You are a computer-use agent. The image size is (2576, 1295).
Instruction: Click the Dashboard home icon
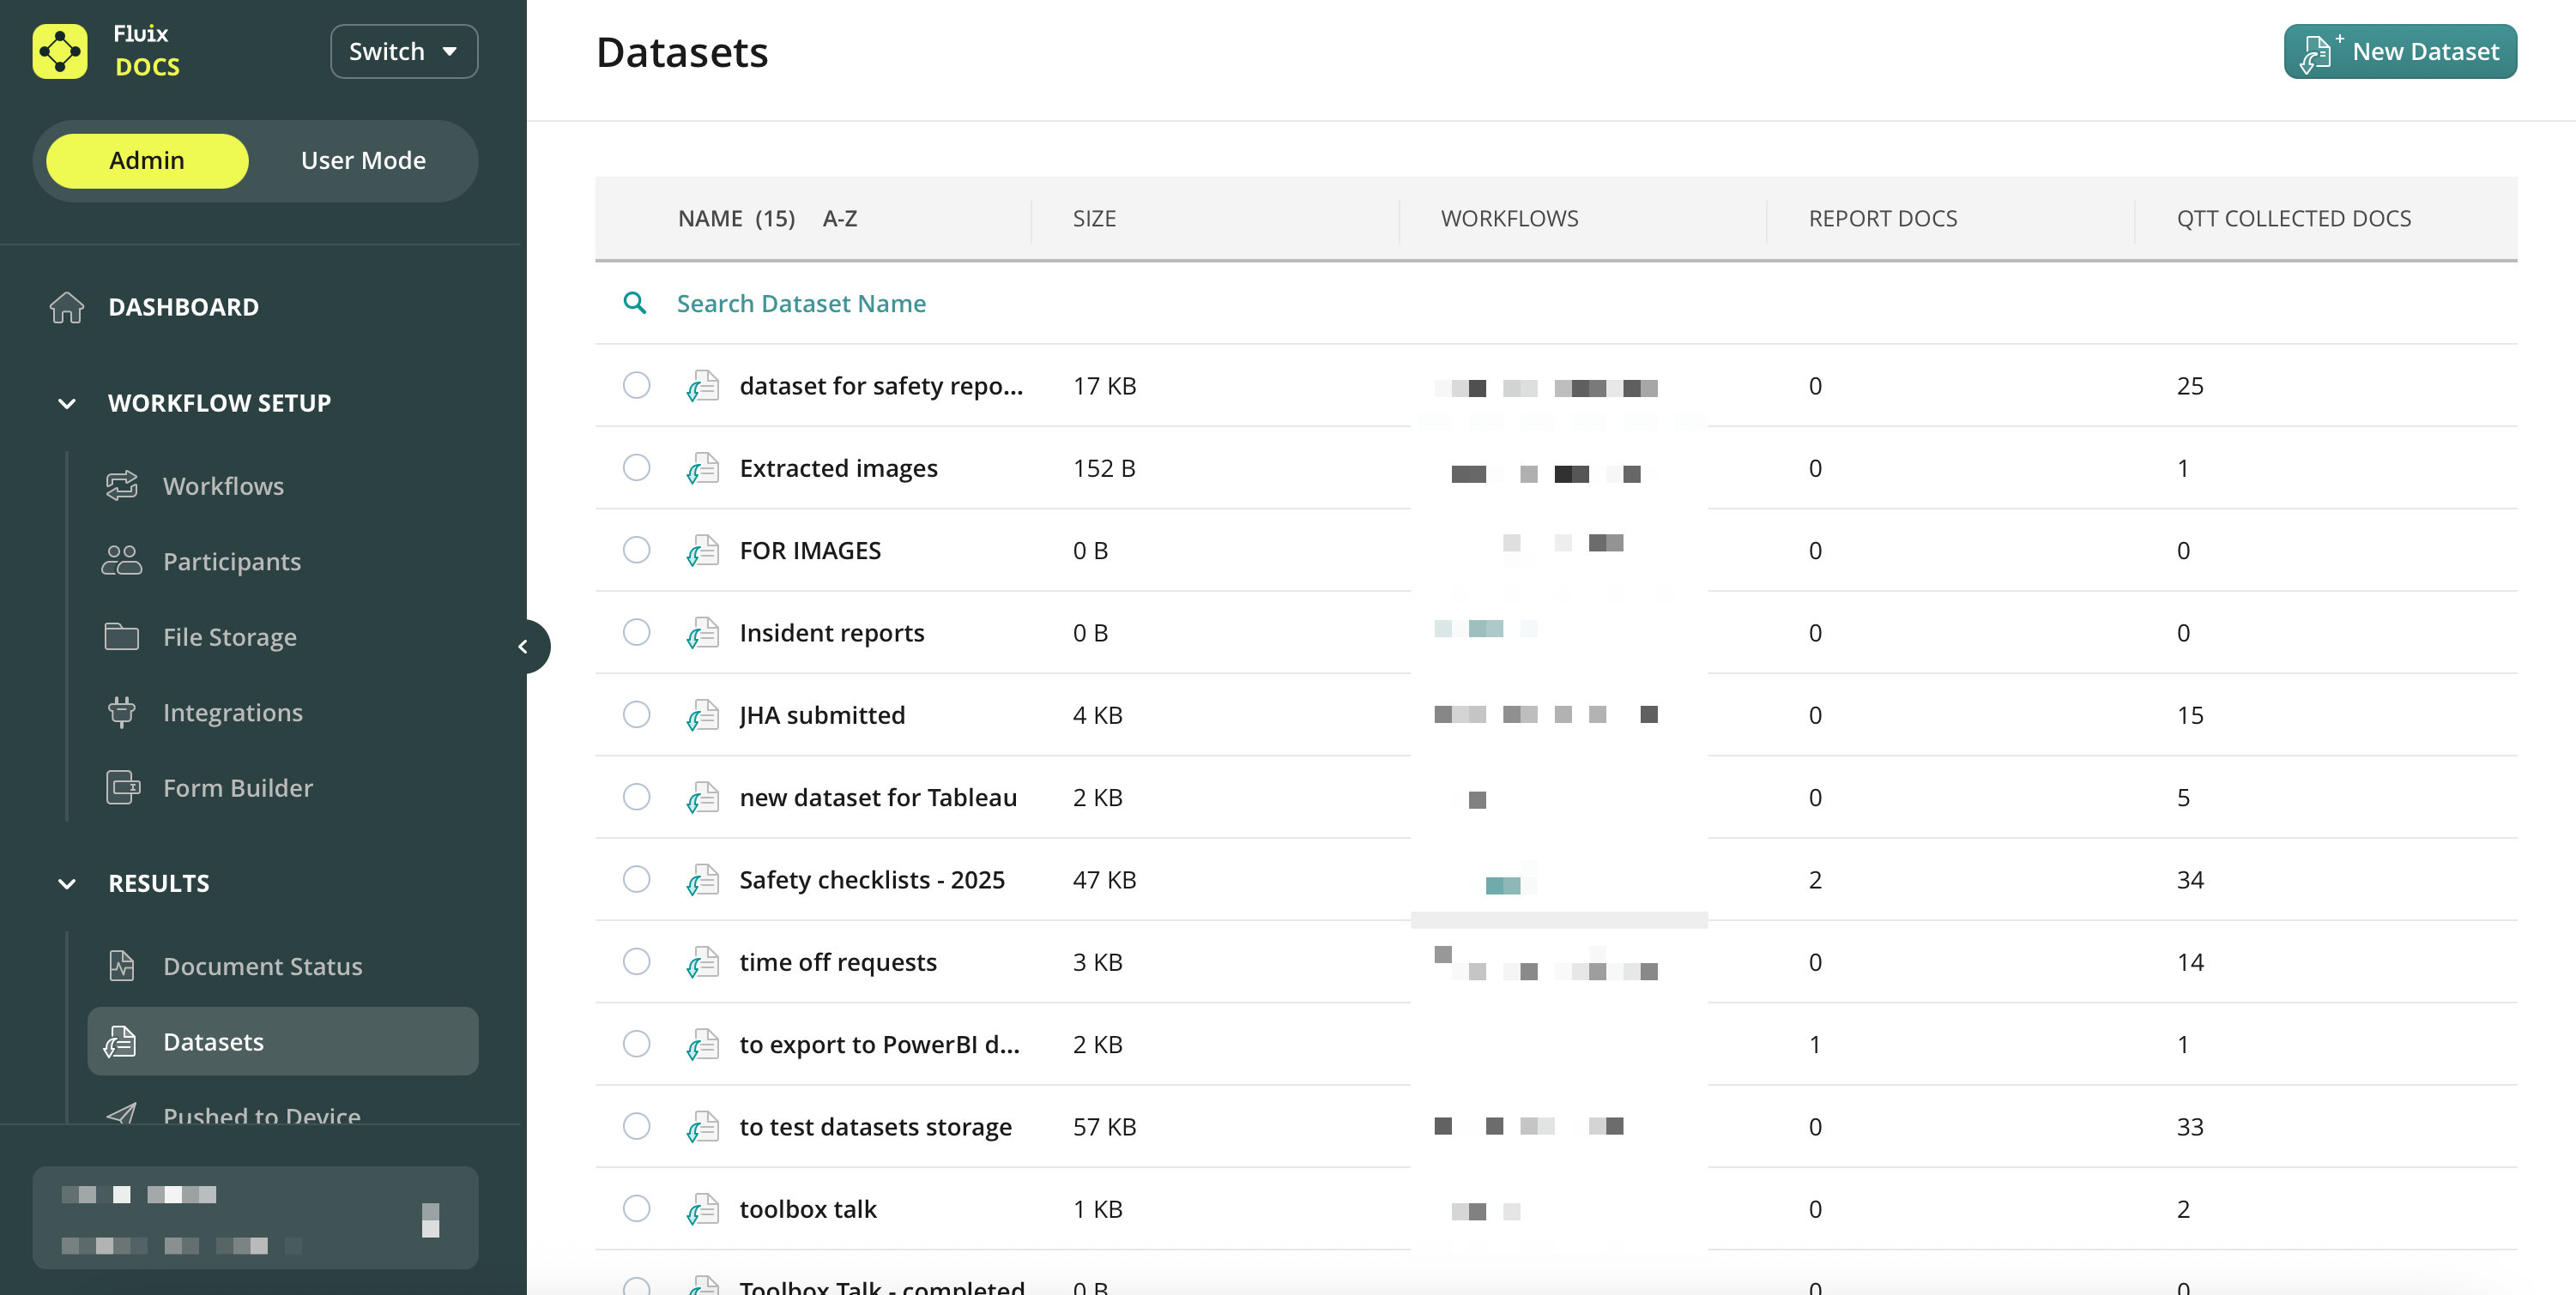coord(67,307)
